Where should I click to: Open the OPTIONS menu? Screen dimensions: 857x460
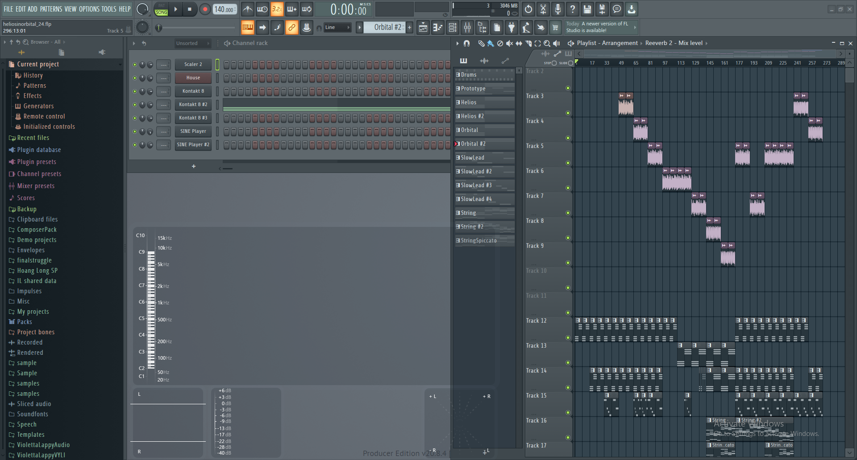click(x=89, y=9)
